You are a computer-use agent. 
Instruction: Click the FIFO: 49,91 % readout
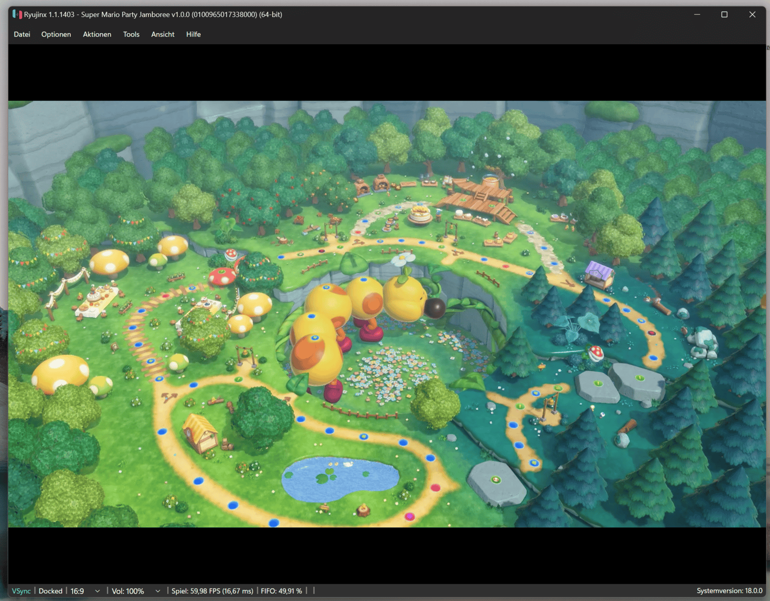click(x=282, y=591)
